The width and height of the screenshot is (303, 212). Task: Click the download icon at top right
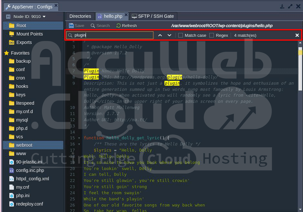coord(282,6)
